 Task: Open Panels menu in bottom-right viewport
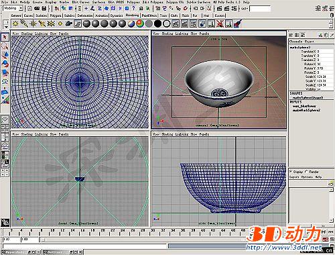[204, 134]
